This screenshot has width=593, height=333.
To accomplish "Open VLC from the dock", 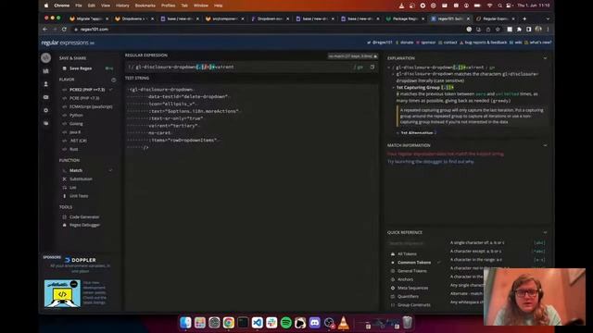I will (344, 323).
